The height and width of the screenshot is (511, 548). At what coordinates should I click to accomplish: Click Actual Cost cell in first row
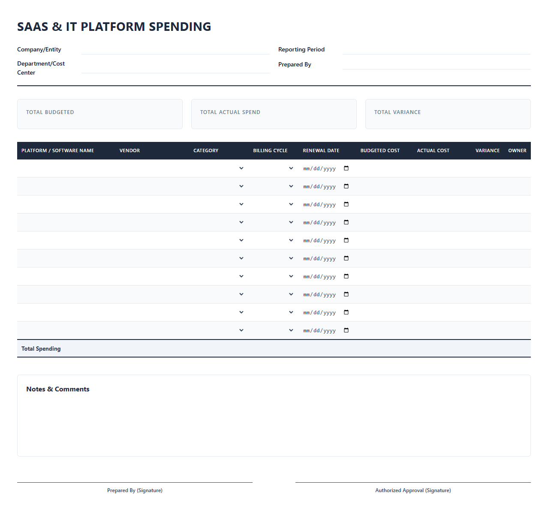437,168
